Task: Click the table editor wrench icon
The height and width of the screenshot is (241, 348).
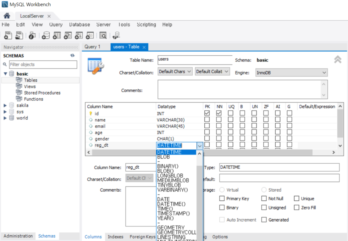Action: pyautogui.click(x=96, y=66)
